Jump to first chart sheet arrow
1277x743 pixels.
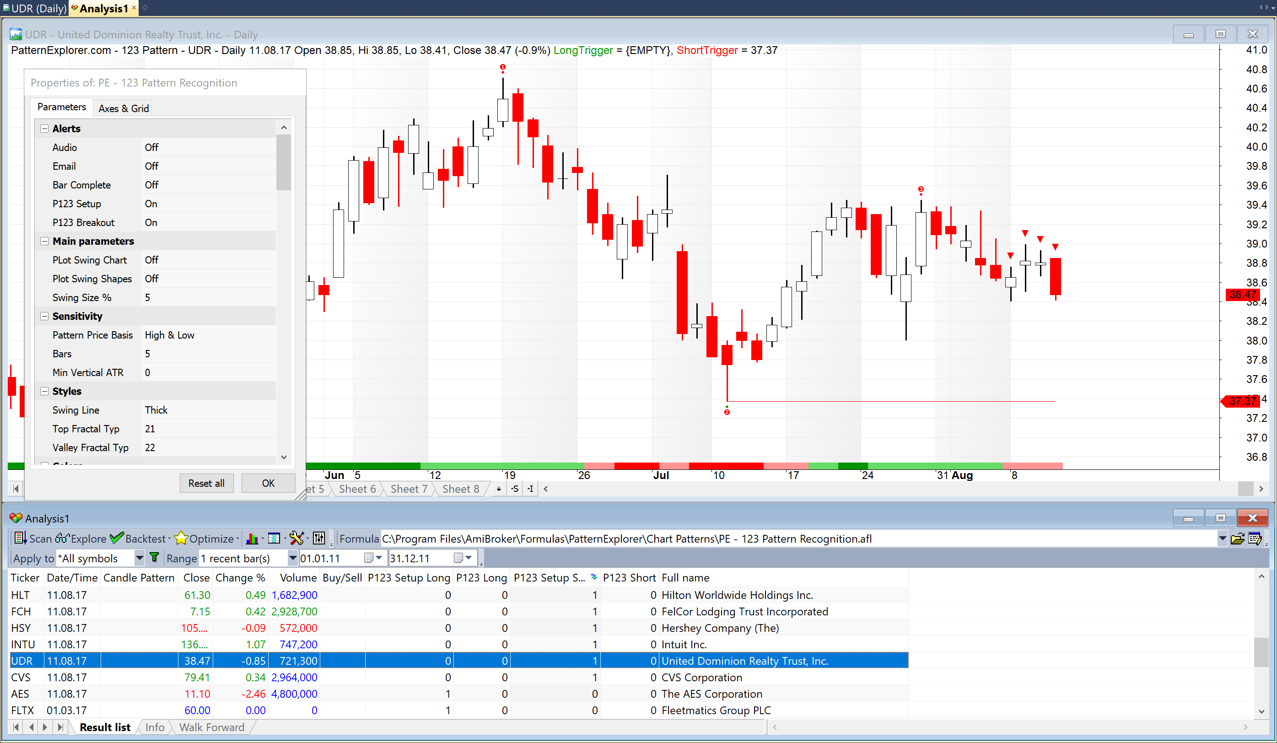pos(16,489)
